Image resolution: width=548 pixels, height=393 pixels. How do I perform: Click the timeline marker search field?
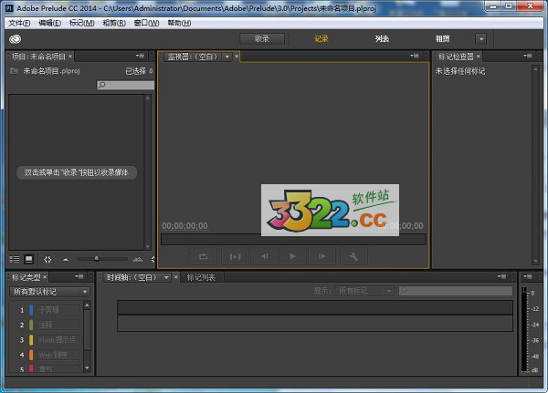pyautogui.click(x=456, y=291)
